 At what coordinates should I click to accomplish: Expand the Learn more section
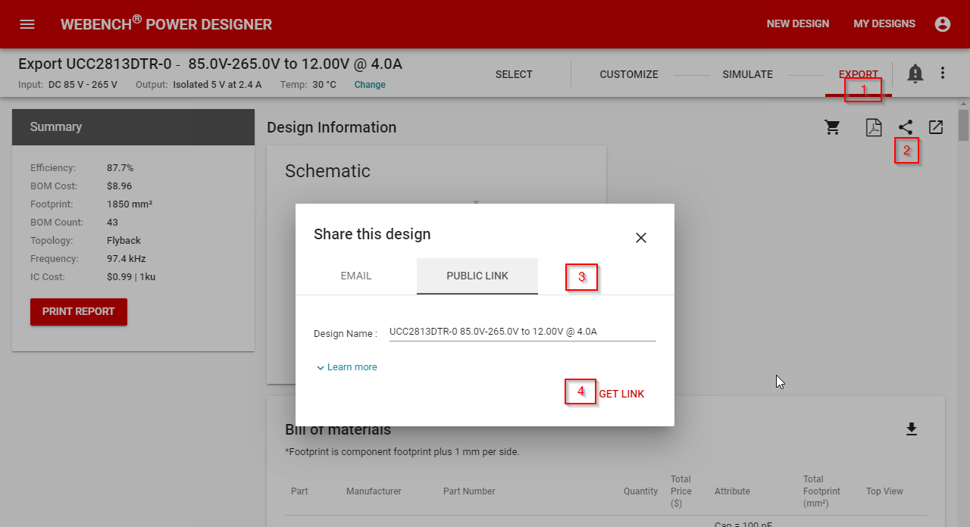(346, 367)
